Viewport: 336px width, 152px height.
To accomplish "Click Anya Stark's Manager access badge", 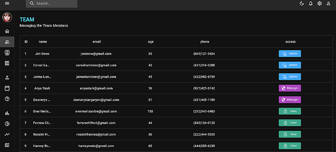I will [x=290, y=88].
